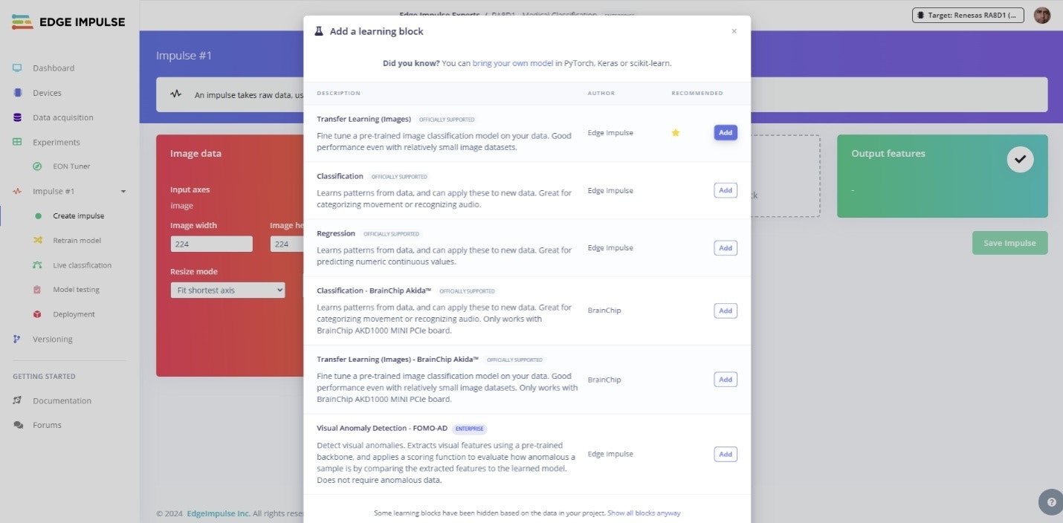Click the EON Tuner icon
The width and height of the screenshot is (1063, 523).
(37, 166)
